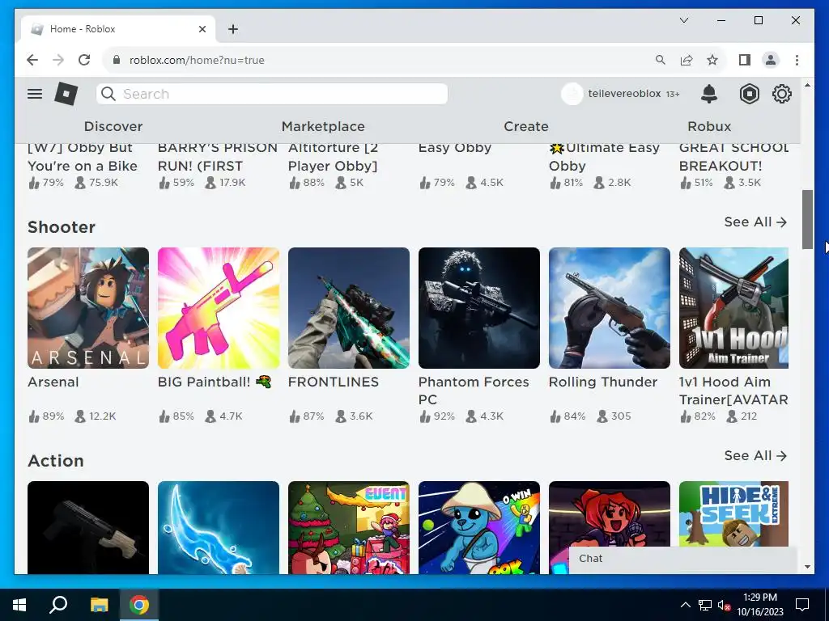Share this page icon
Viewport: 829px width, 621px height.
(x=687, y=60)
